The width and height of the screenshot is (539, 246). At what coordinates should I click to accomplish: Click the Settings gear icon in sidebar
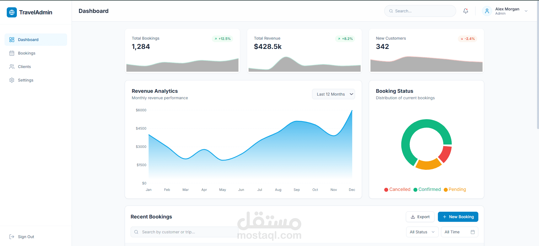12,80
